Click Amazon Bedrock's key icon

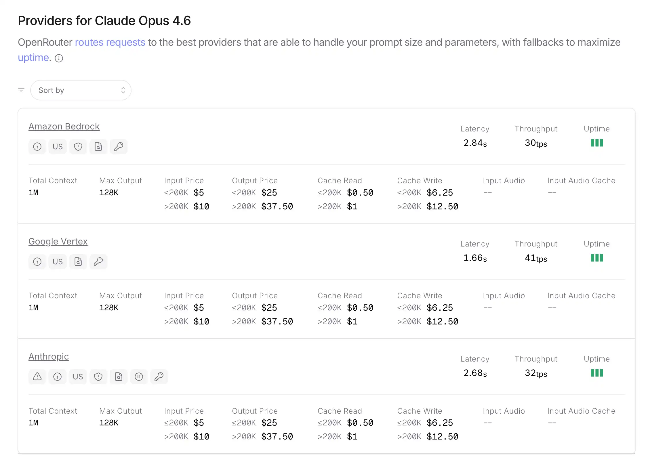point(119,147)
